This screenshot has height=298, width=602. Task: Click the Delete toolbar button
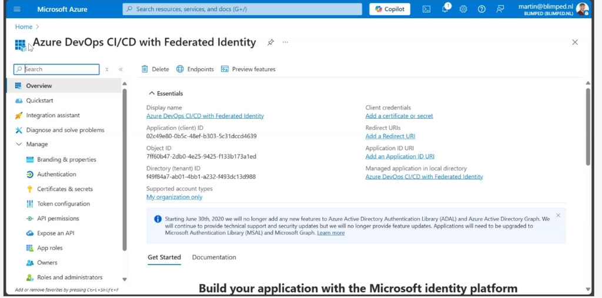click(x=155, y=69)
